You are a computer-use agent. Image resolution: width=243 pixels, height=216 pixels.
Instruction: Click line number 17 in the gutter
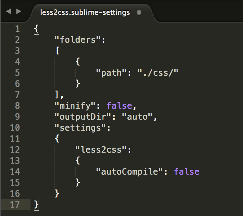[x=15, y=204]
